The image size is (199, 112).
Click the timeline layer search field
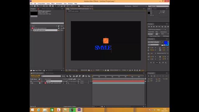(51, 76)
